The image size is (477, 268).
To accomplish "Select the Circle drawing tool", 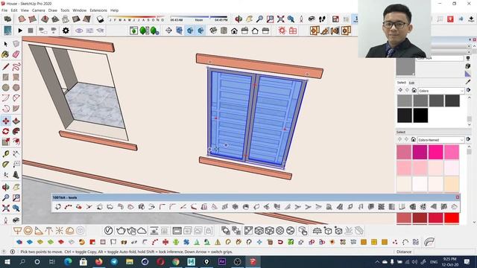I will click(x=5, y=88).
